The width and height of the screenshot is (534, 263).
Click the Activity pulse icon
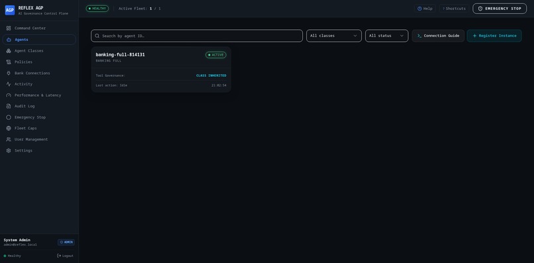[9, 84]
